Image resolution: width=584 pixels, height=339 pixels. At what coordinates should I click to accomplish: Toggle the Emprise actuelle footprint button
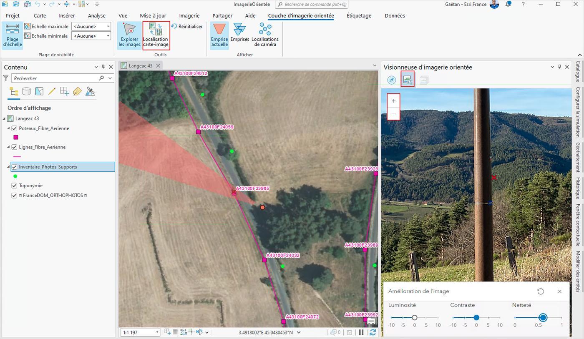[219, 35]
